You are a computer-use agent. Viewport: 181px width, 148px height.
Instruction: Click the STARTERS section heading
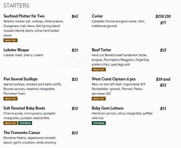coord(16,6)
